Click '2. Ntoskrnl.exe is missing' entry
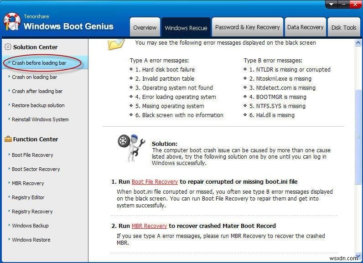This screenshot has width=363, height=263. pyautogui.click(x=280, y=79)
